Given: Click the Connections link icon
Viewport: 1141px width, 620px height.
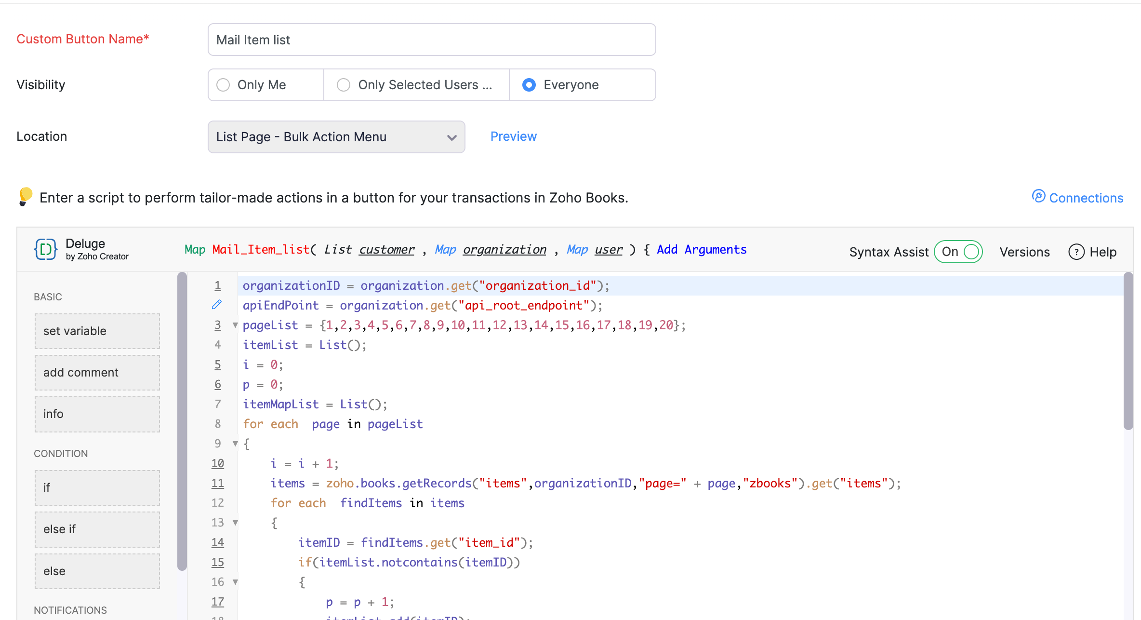Looking at the screenshot, I should [x=1038, y=196].
